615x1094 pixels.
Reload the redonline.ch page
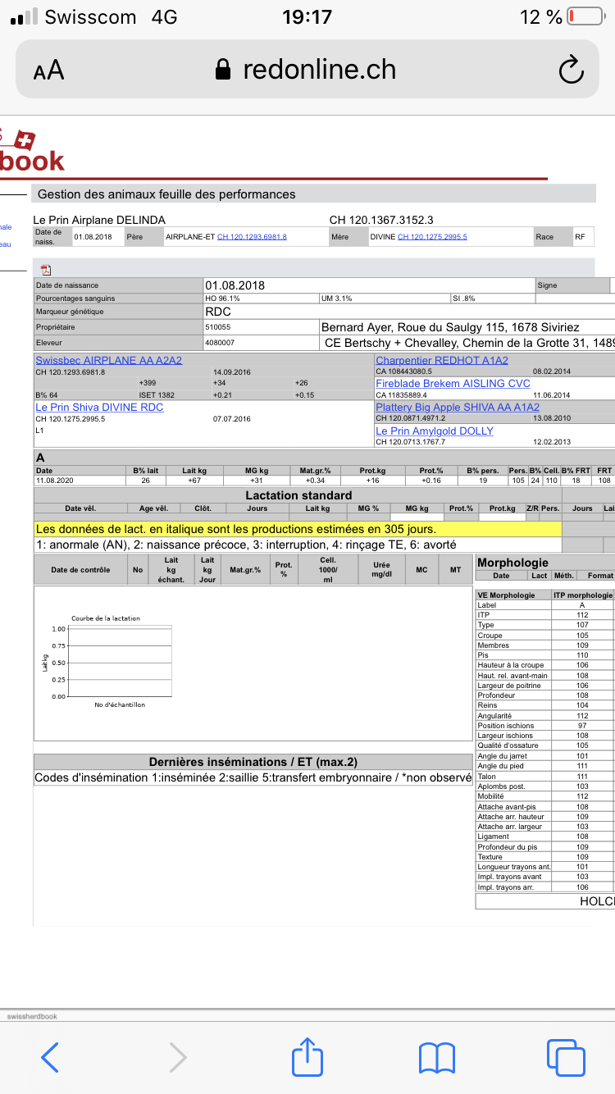[571, 71]
